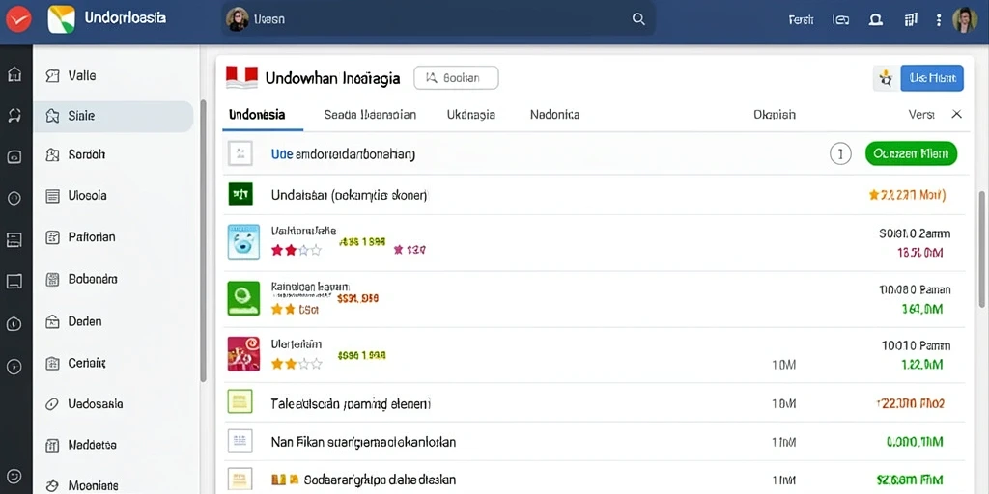Select the Undonesia tab

point(257,115)
